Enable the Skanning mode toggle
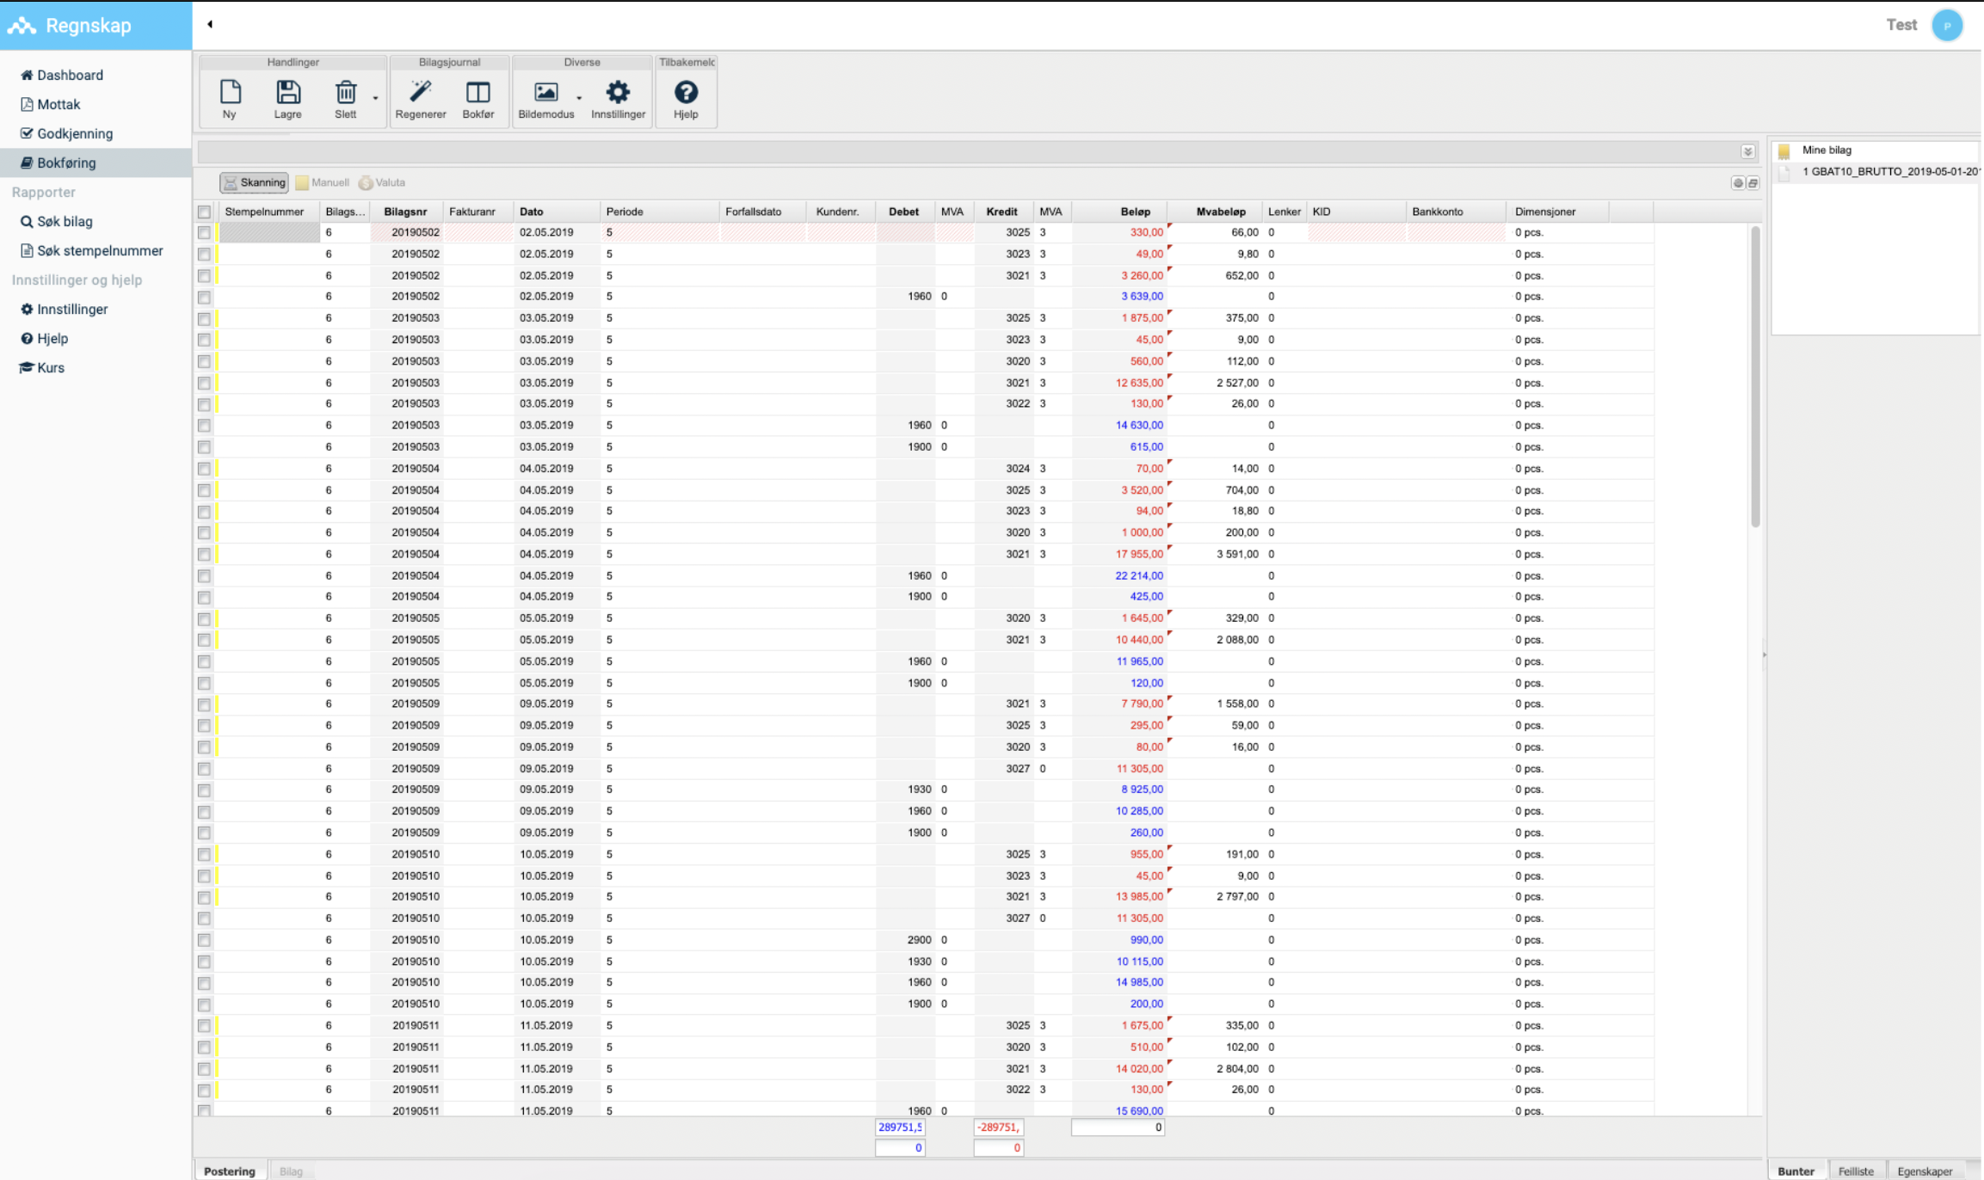The height and width of the screenshot is (1180, 1984). pyautogui.click(x=254, y=182)
